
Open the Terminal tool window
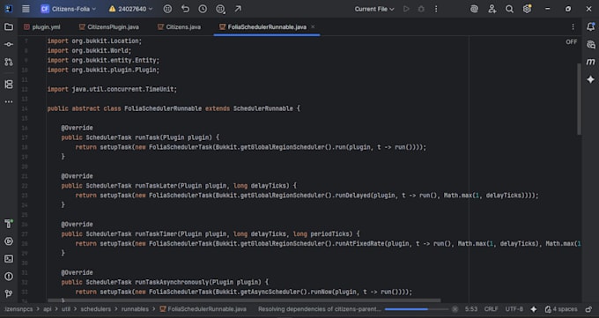click(x=9, y=259)
